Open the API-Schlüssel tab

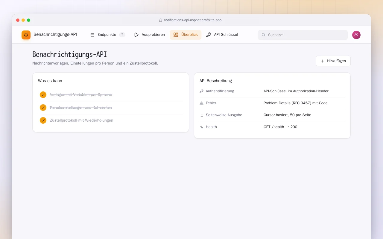[222, 35]
